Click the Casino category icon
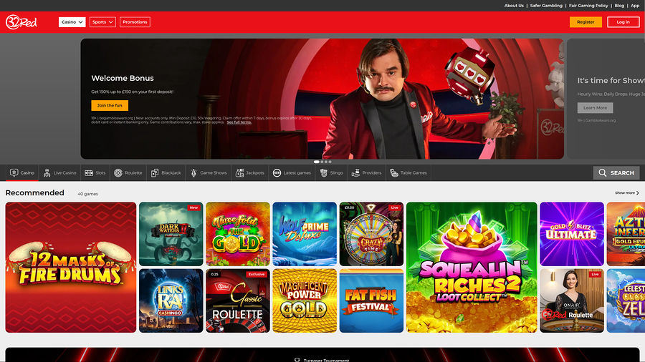This screenshot has height=362, width=645. pyautogui.click(x=14, y=173)
